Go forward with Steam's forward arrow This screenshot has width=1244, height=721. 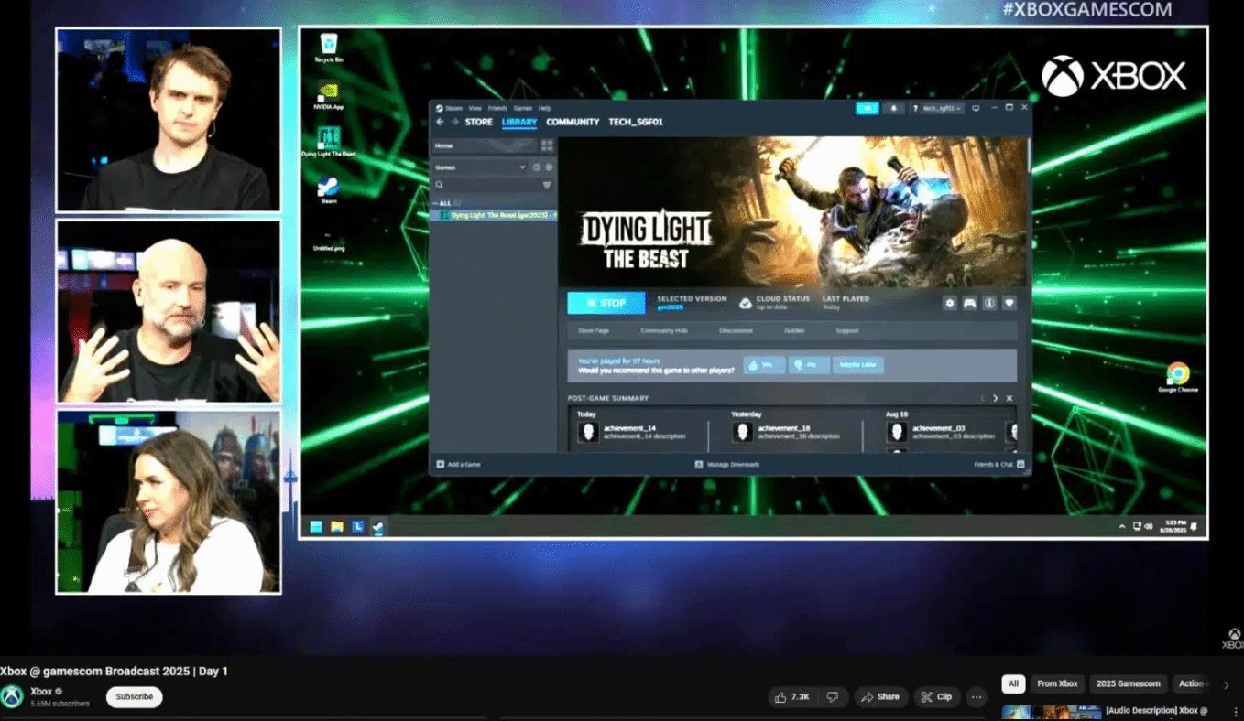coord(454,122)
